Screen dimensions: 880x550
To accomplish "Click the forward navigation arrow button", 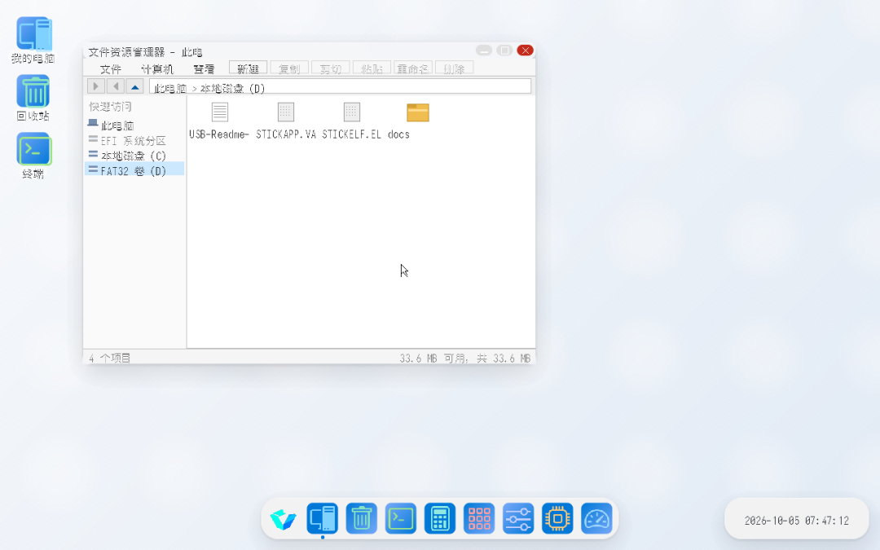I will [96, 86].
